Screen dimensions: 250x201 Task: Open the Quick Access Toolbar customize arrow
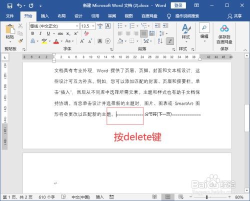40,6
